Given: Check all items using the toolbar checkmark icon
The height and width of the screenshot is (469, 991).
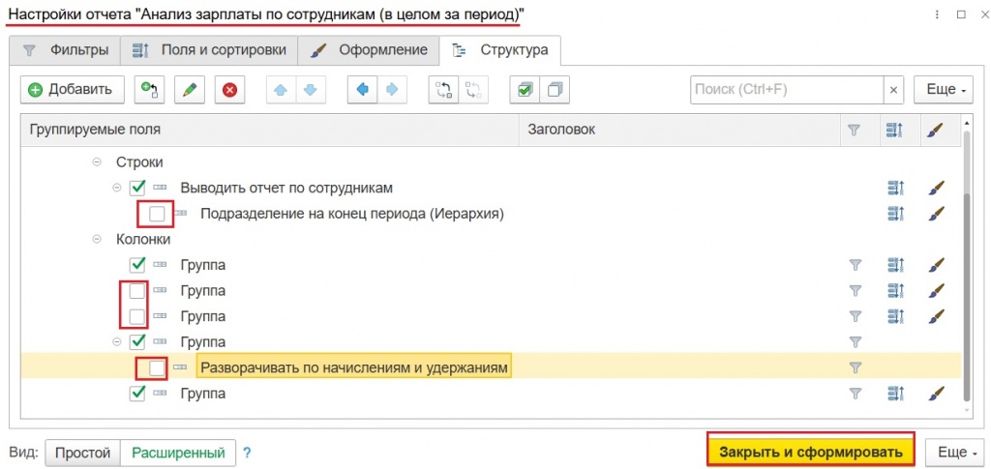Looking at the screenshot, I should pos(525,90).
